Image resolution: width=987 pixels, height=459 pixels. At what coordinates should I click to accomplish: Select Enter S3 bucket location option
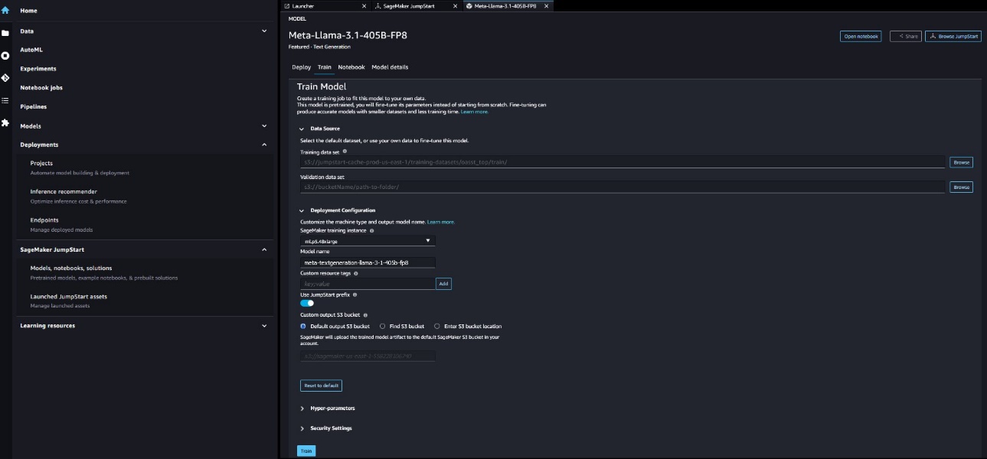[x=437, y=326]
